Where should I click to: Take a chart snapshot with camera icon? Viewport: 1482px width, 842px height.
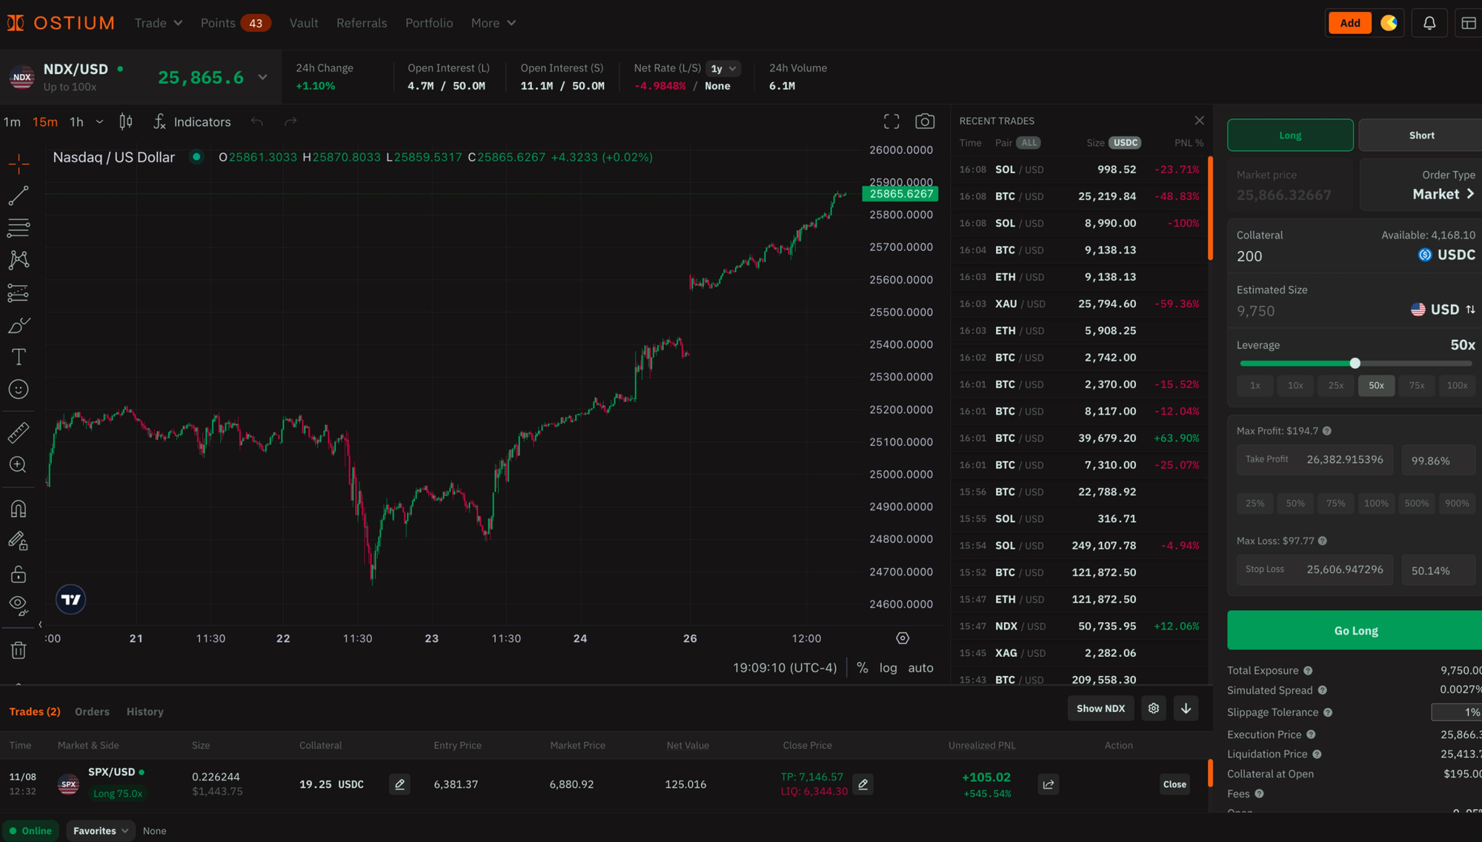coord(924,121)
